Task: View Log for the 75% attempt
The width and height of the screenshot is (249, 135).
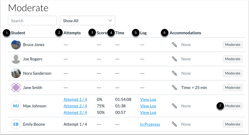Action: pyautogui.click(x=148, y=106)
